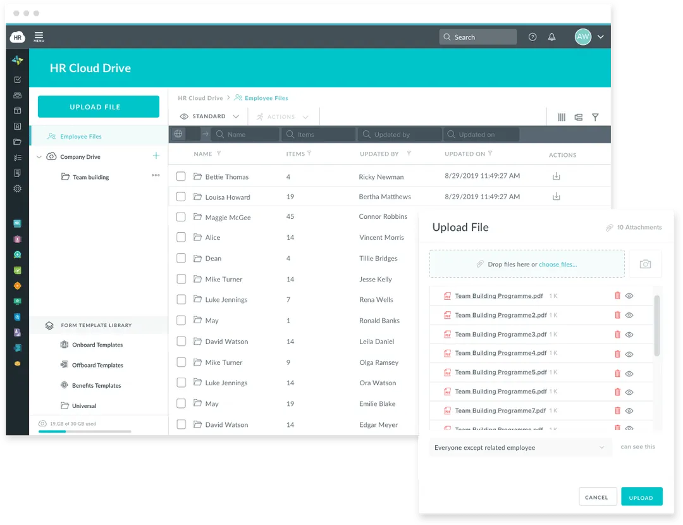
Task: Click the camera icon in Upload File
Action: (x=646, y=264)
